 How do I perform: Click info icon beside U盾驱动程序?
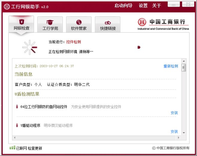[x=17, y=125]
